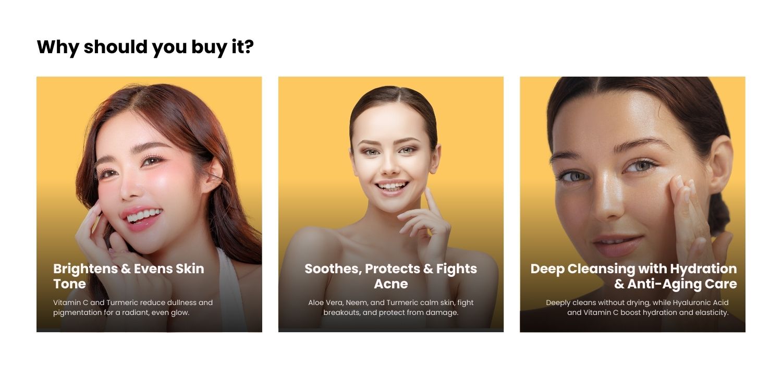Screen dimensions: 782x365
Task: Click the word "Acne" in the middle card
Action: (x=391, y=284)
